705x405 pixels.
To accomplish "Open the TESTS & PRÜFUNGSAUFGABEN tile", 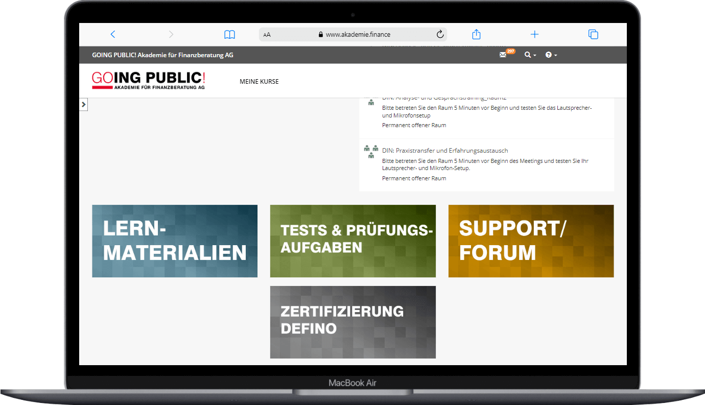I will click(353, 241).
